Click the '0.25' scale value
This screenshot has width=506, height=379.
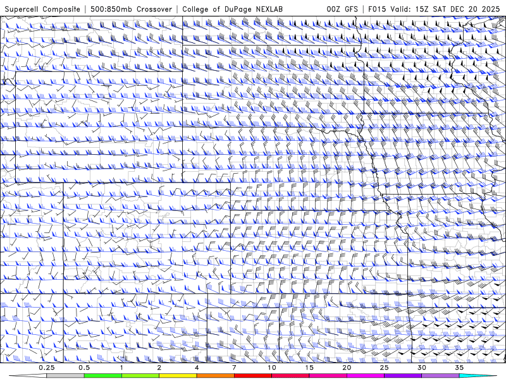(x=46, y=368)
